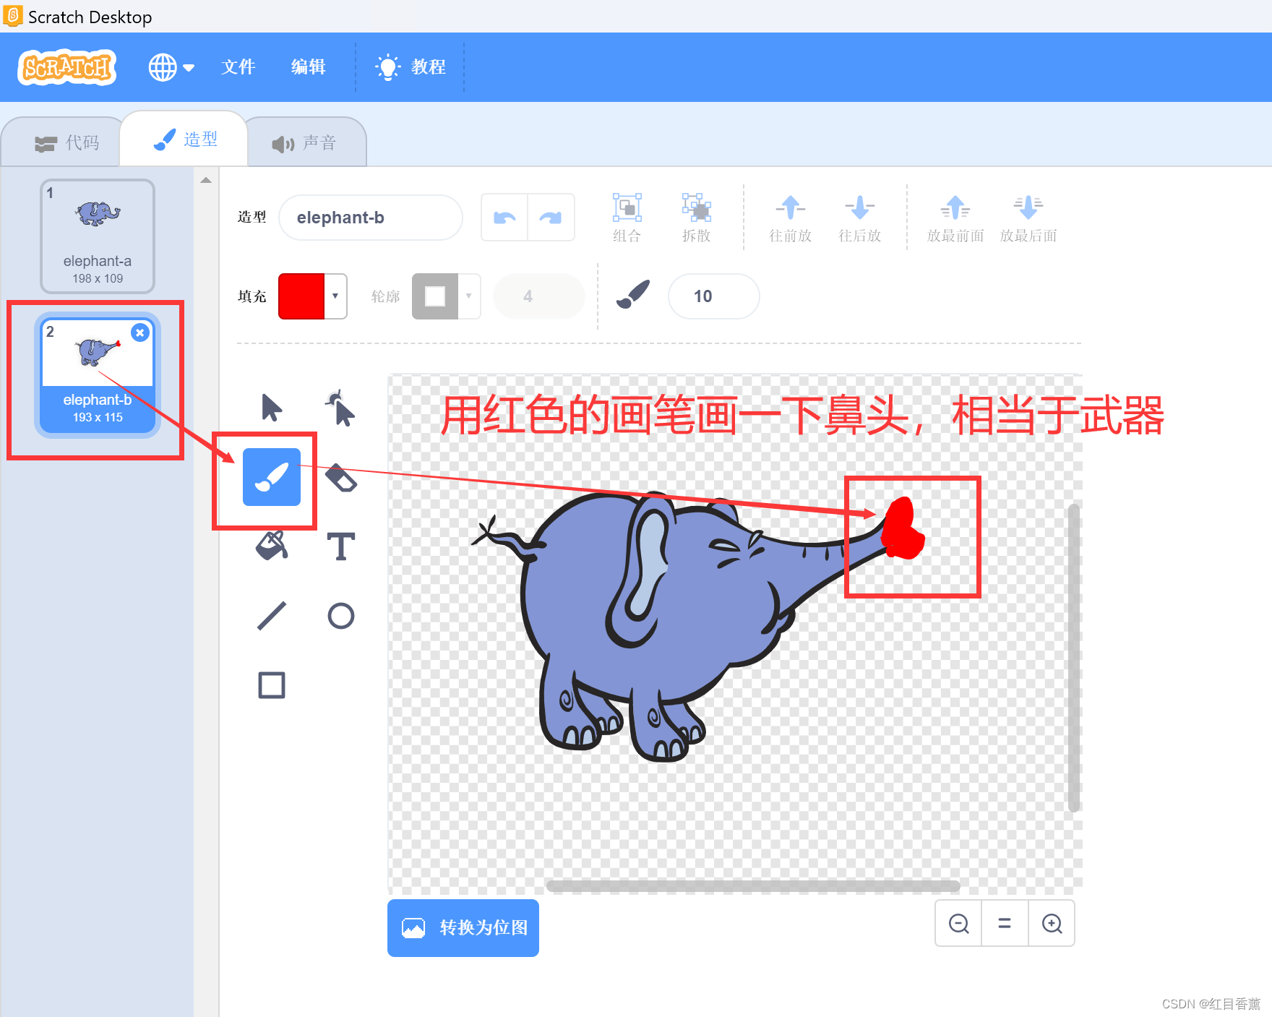
Task: Switch to the 造型 (Costumes) tab
Action: point(185,139)
